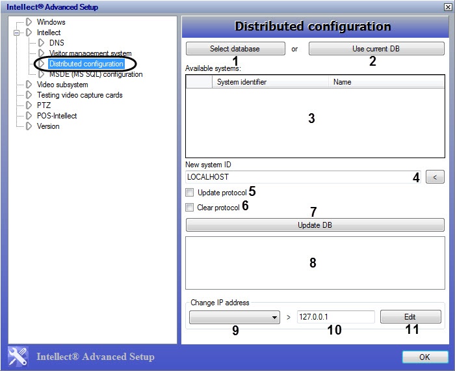This screenshot has width=455, height=371.
Task: Click the Update DB button
Action: pos(315,225)
